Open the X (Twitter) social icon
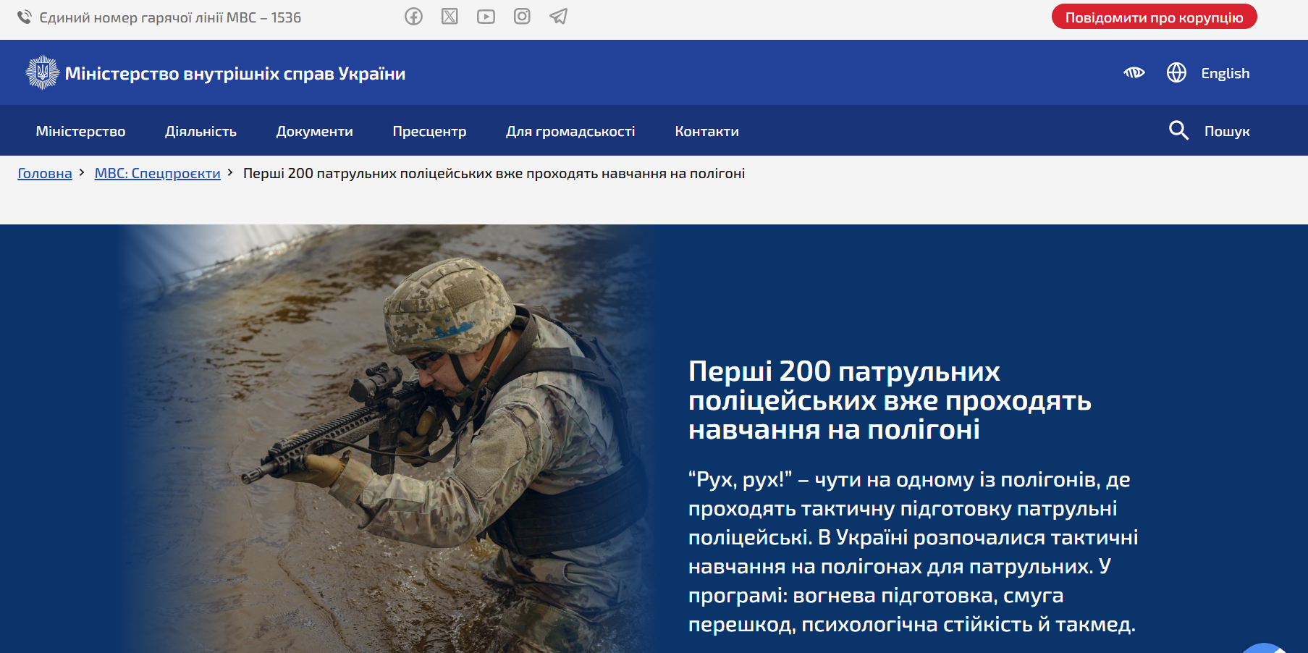 450,16
